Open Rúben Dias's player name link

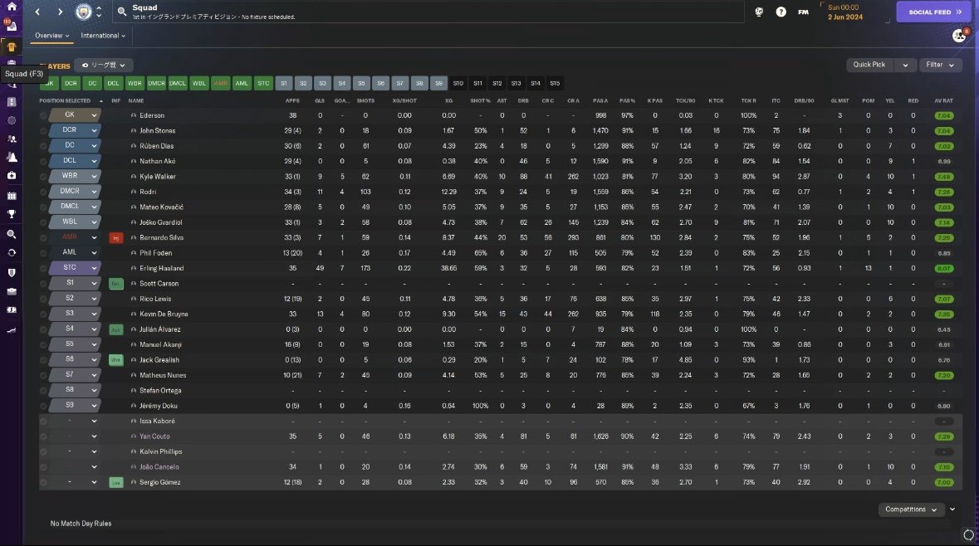(157, 146)
